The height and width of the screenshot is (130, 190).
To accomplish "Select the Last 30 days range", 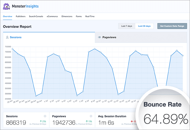I will (144, 26).
